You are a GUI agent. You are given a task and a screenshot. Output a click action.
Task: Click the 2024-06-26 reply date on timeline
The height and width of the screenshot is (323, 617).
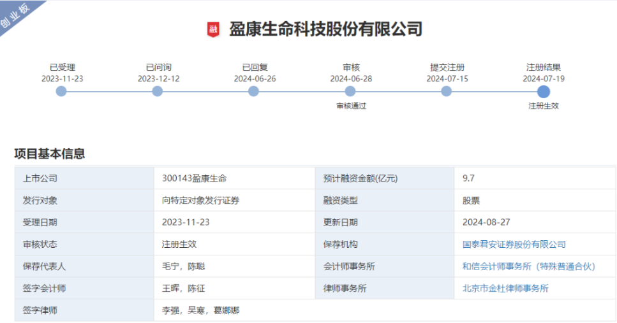pos(255,78)
